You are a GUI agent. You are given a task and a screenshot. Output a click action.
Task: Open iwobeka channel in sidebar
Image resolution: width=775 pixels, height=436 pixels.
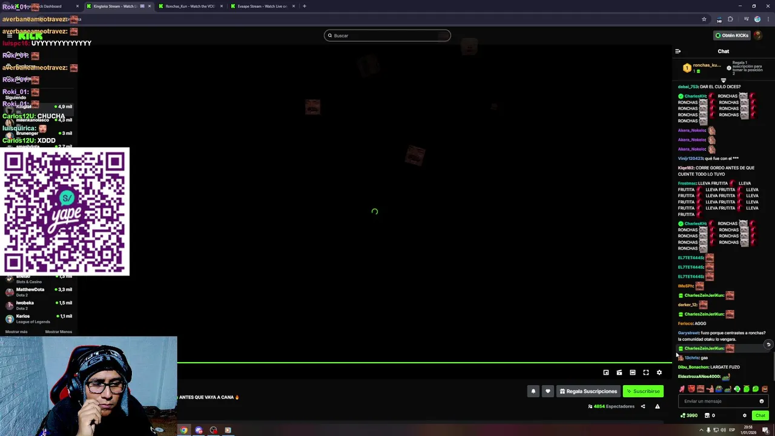(x=39, y=305)
